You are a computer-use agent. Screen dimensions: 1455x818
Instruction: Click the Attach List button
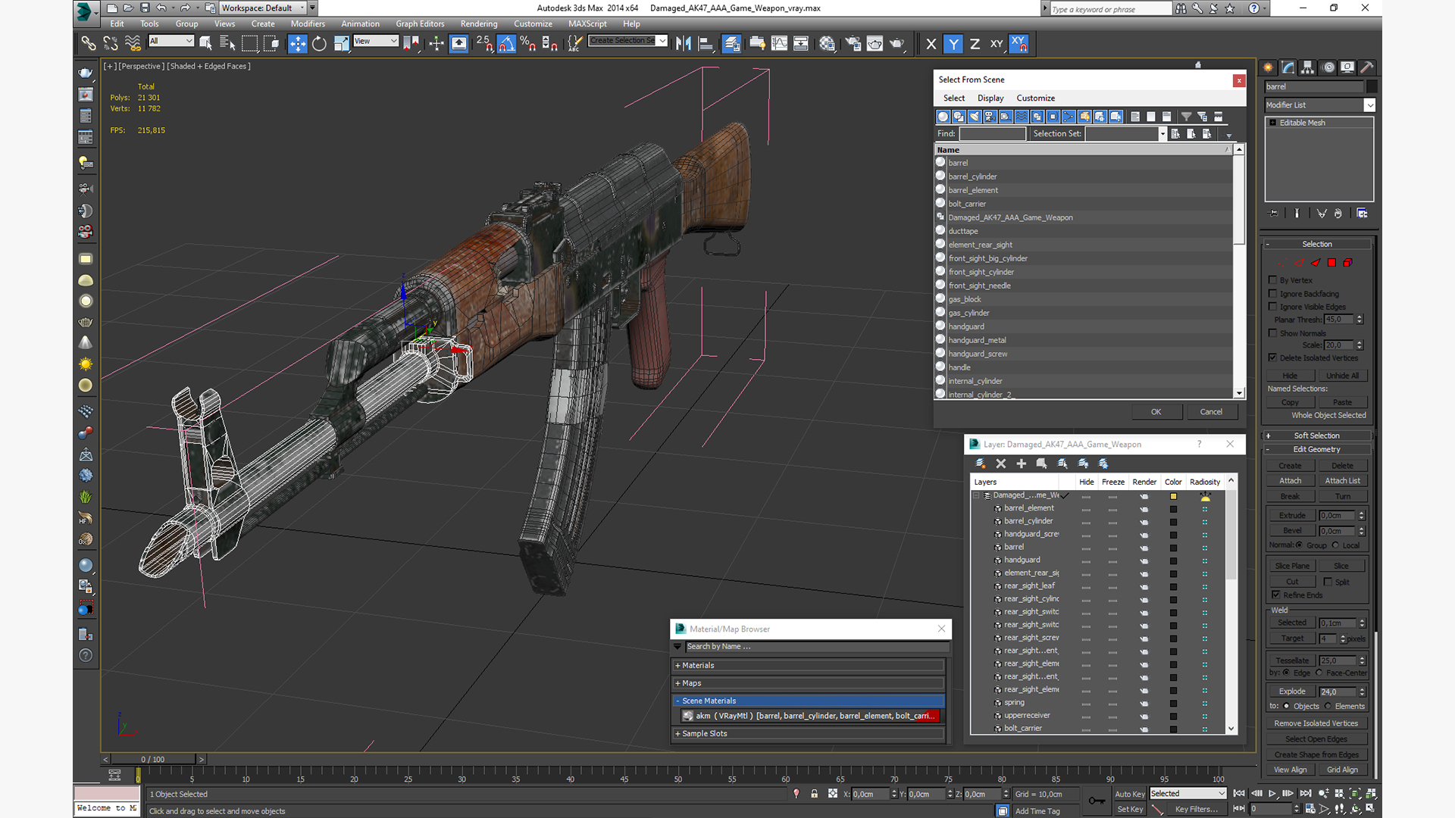click(x=1342, y=481)
